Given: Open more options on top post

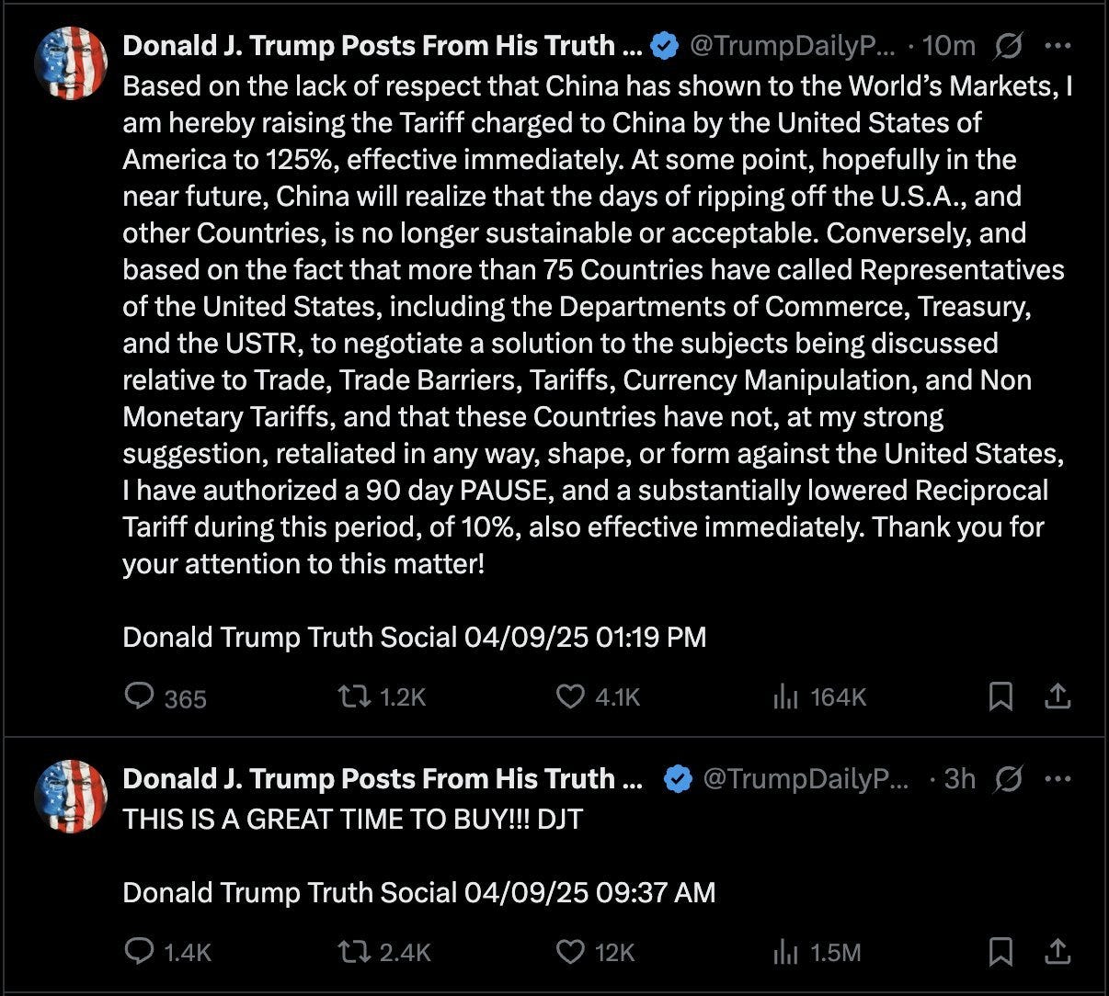Looking at the screenshot, I should tap(1058, 44).
